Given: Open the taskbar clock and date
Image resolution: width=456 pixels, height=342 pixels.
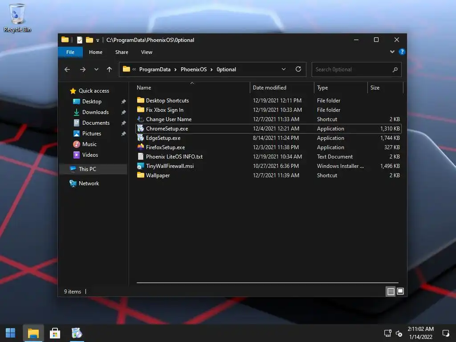Looking at the screenshot, I should pyautogui.click(x=420, y=333).
